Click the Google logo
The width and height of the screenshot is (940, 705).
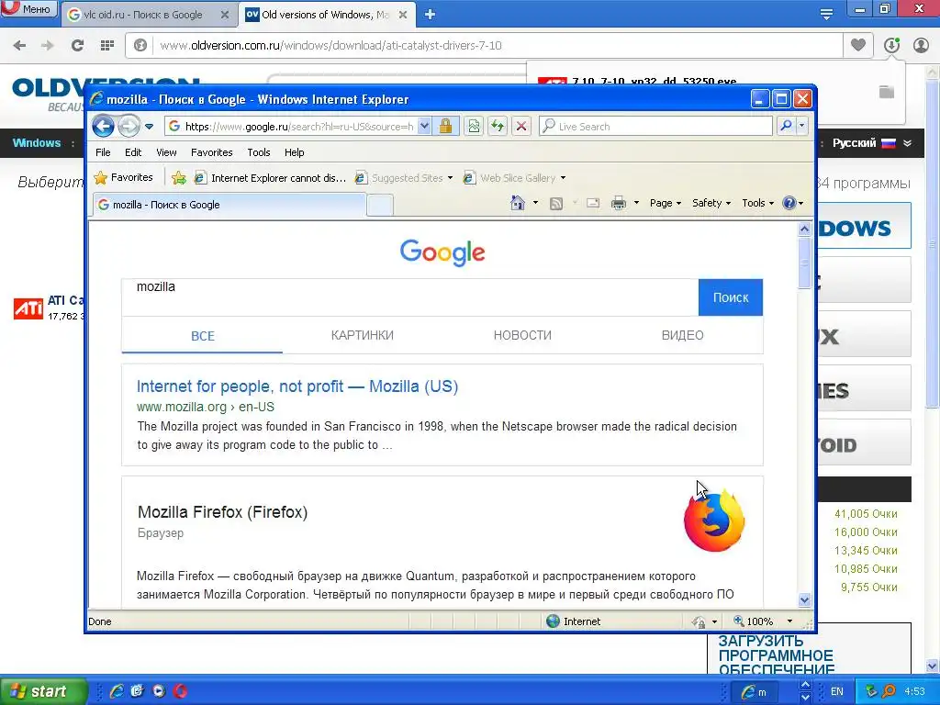tap(442, 252)
